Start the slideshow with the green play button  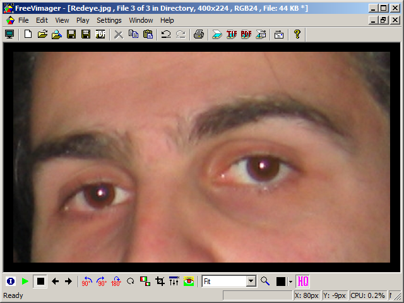(x=25, y=282)
